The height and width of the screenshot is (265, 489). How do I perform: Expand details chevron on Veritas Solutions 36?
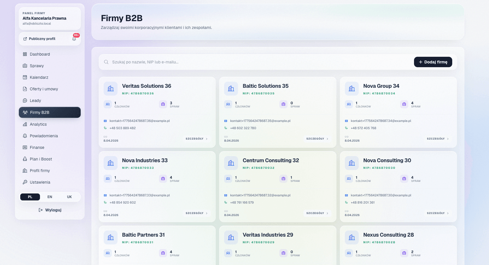(x=206, y=139)
